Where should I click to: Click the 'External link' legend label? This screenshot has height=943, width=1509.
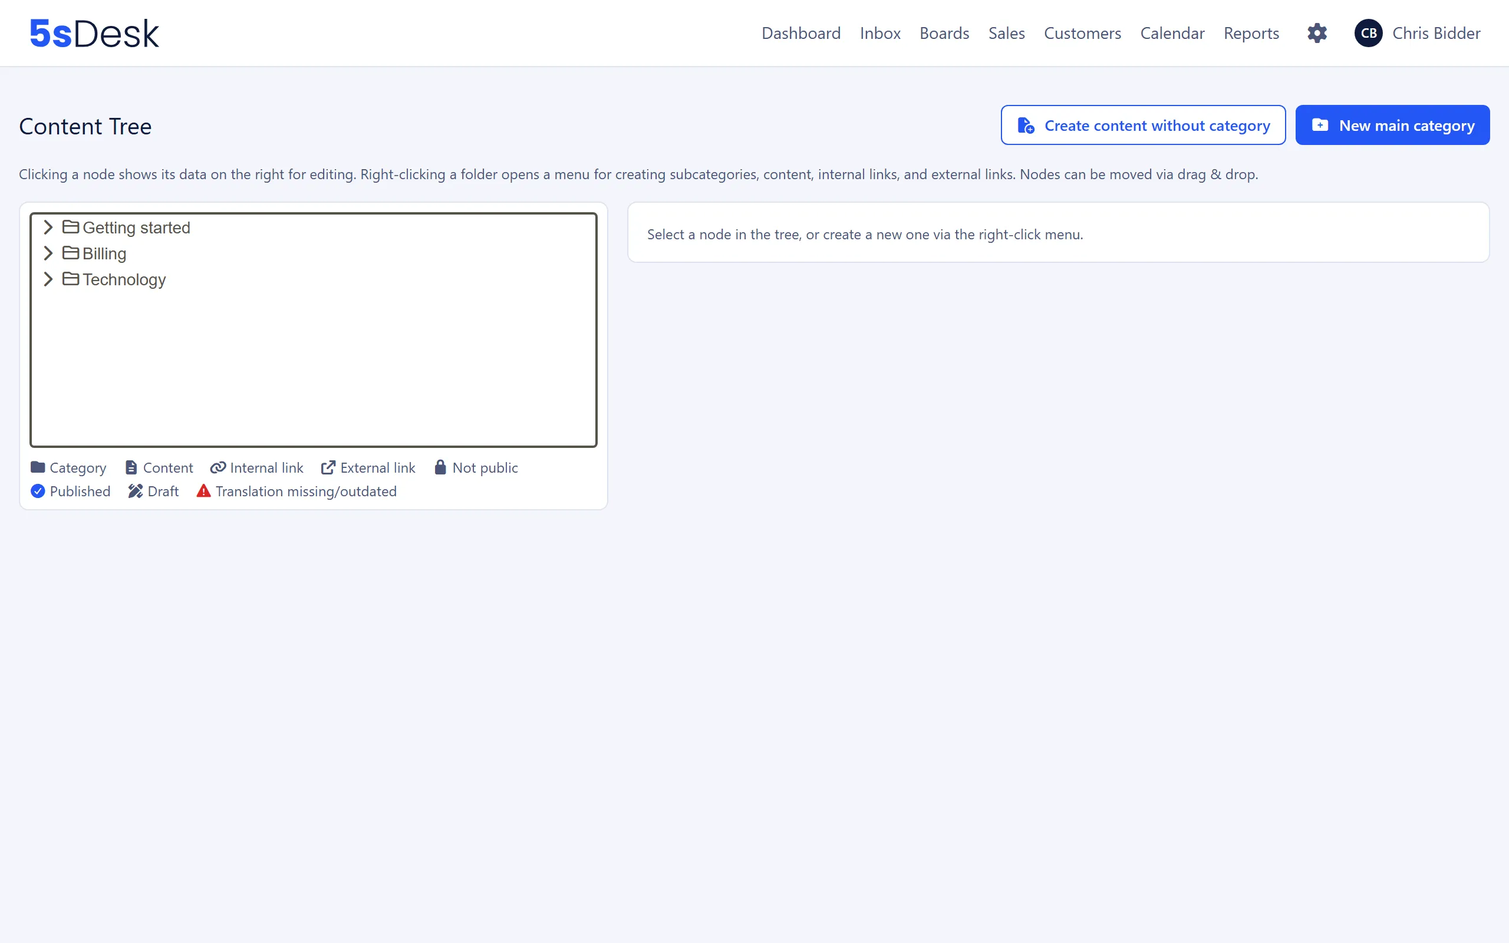point(378,468)
